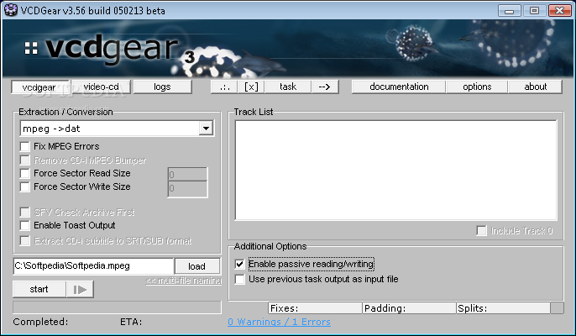Click the sector read size field
This screenshot has width=576, height=336.
(x=188, y=174)
